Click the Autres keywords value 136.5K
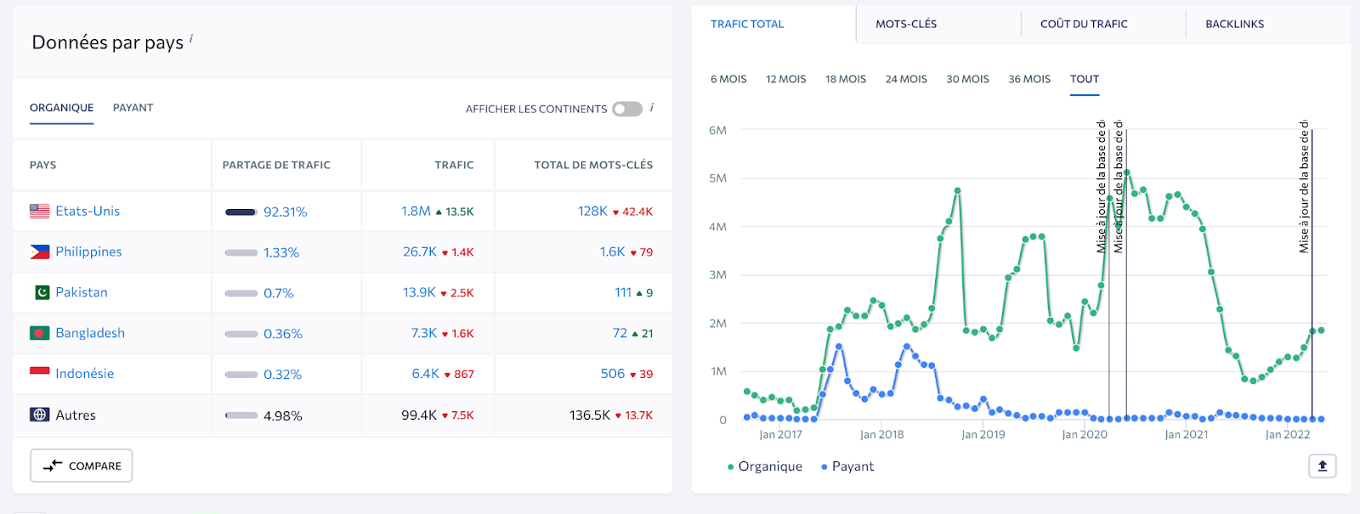This screenshot has width=1360, height=514. pos(590,415)
